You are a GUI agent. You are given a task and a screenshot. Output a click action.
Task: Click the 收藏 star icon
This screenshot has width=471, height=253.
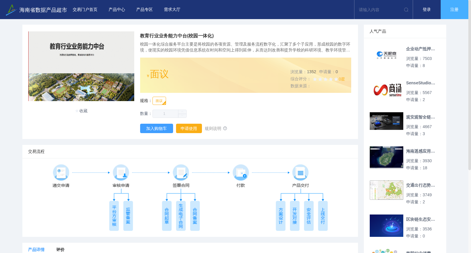[77, 111]
